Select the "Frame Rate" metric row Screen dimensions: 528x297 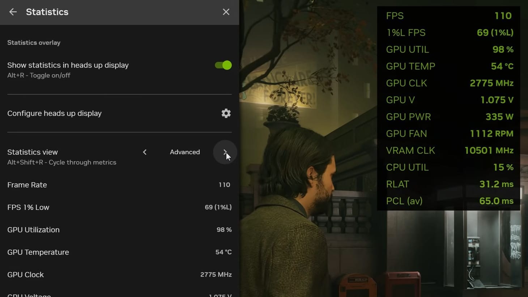27,185
